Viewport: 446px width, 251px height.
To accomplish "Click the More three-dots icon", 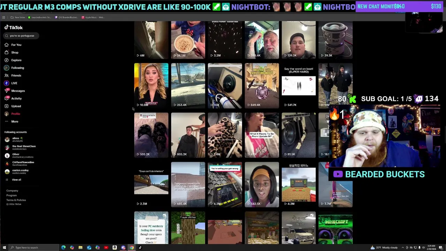I will tap(6, 121).
